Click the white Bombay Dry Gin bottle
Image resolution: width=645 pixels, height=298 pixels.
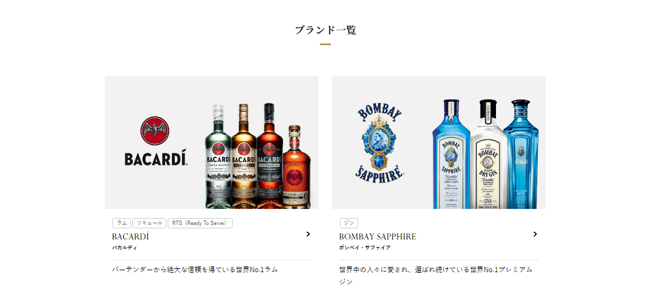[488, 154]
